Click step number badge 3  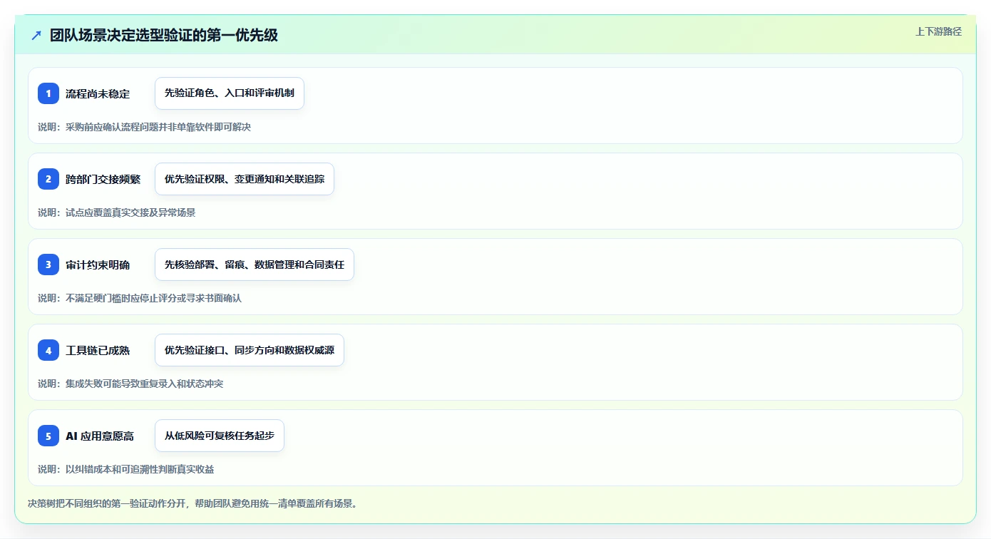point(48,265)
